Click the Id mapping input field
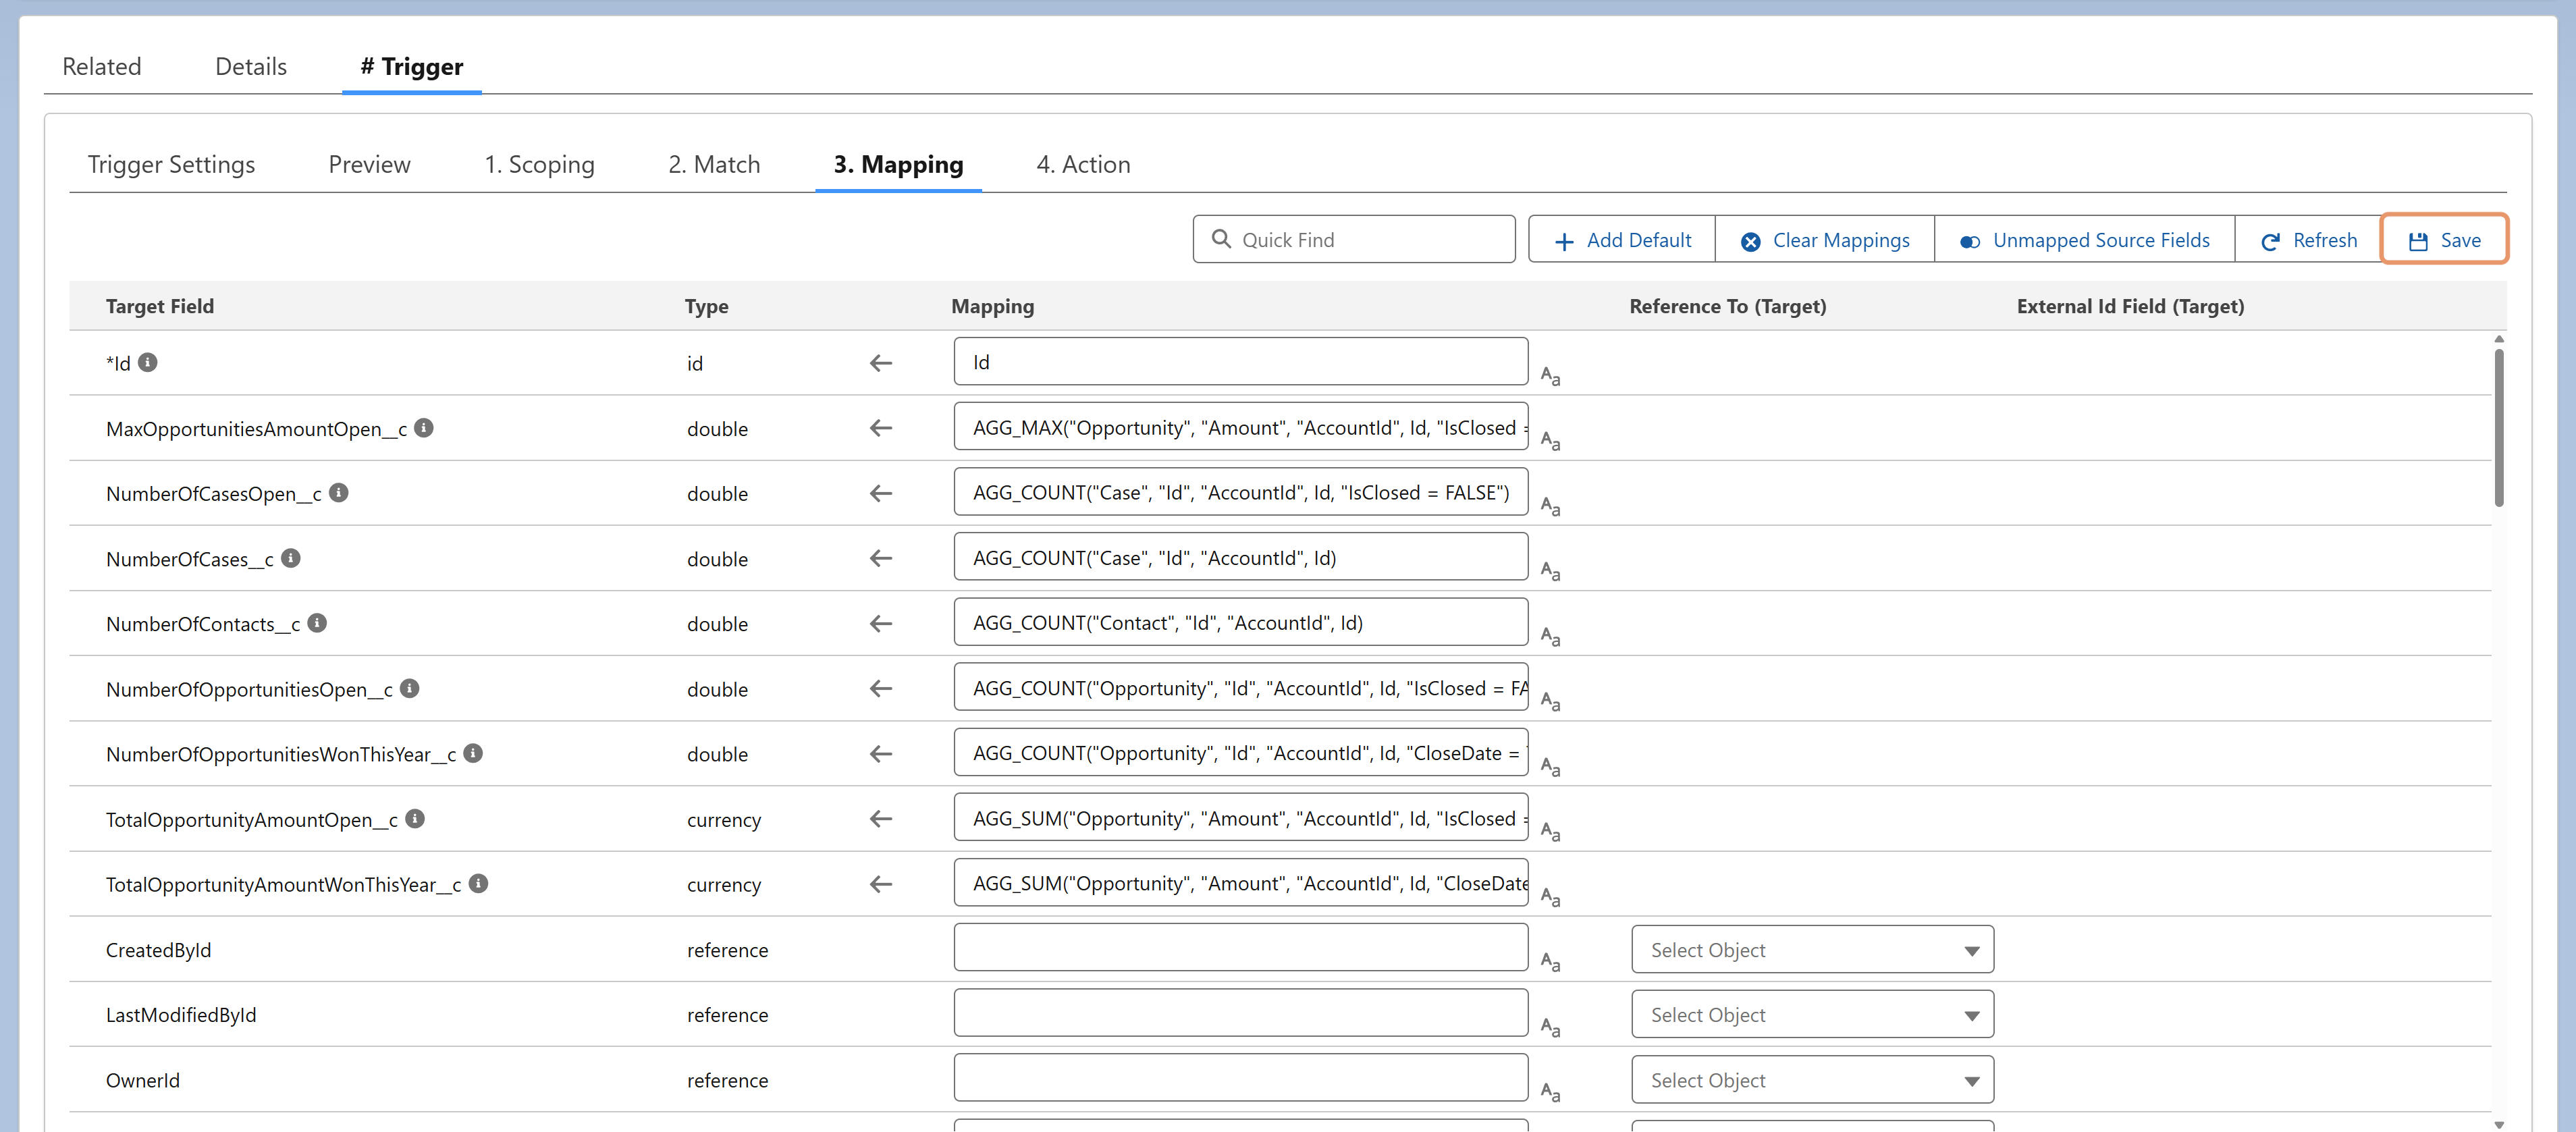This screenshot has width=2576, height=1132. click(1241, 362)
